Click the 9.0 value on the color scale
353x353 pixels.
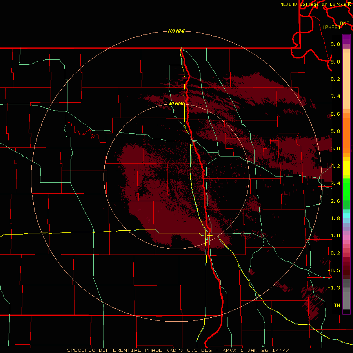click(x=335, y=62)
